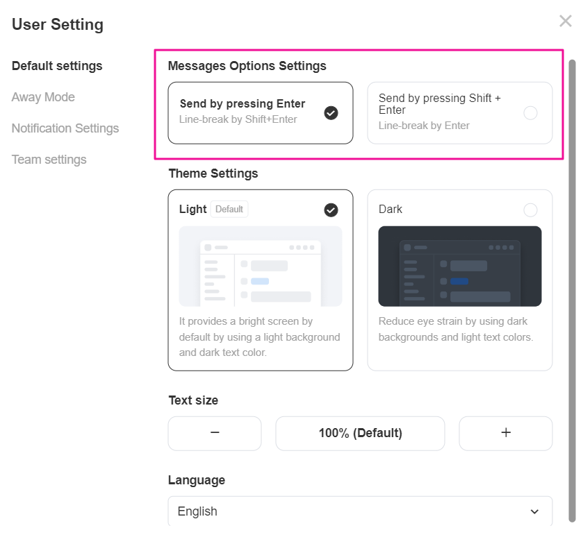
Task: Click the Light theme preview thumbnail
Action: point(261,266)
